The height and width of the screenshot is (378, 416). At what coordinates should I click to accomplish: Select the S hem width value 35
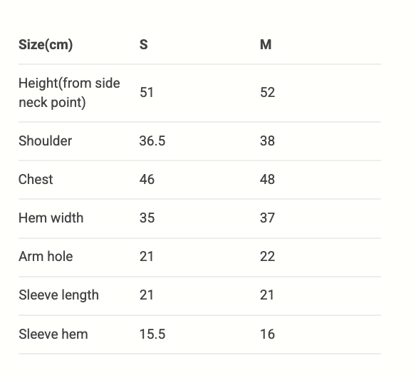(147, 218)
